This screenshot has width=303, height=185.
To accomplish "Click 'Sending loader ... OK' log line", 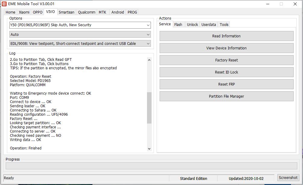I will click(x=28, y=106).
